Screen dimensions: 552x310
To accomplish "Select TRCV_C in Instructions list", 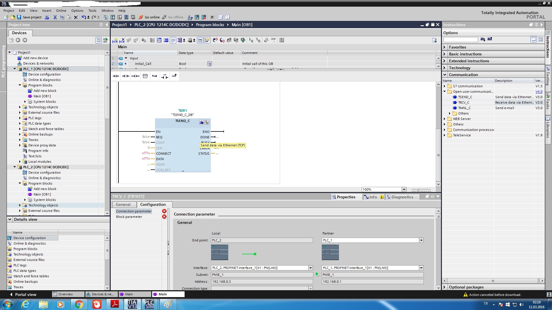I will (463, 102).
